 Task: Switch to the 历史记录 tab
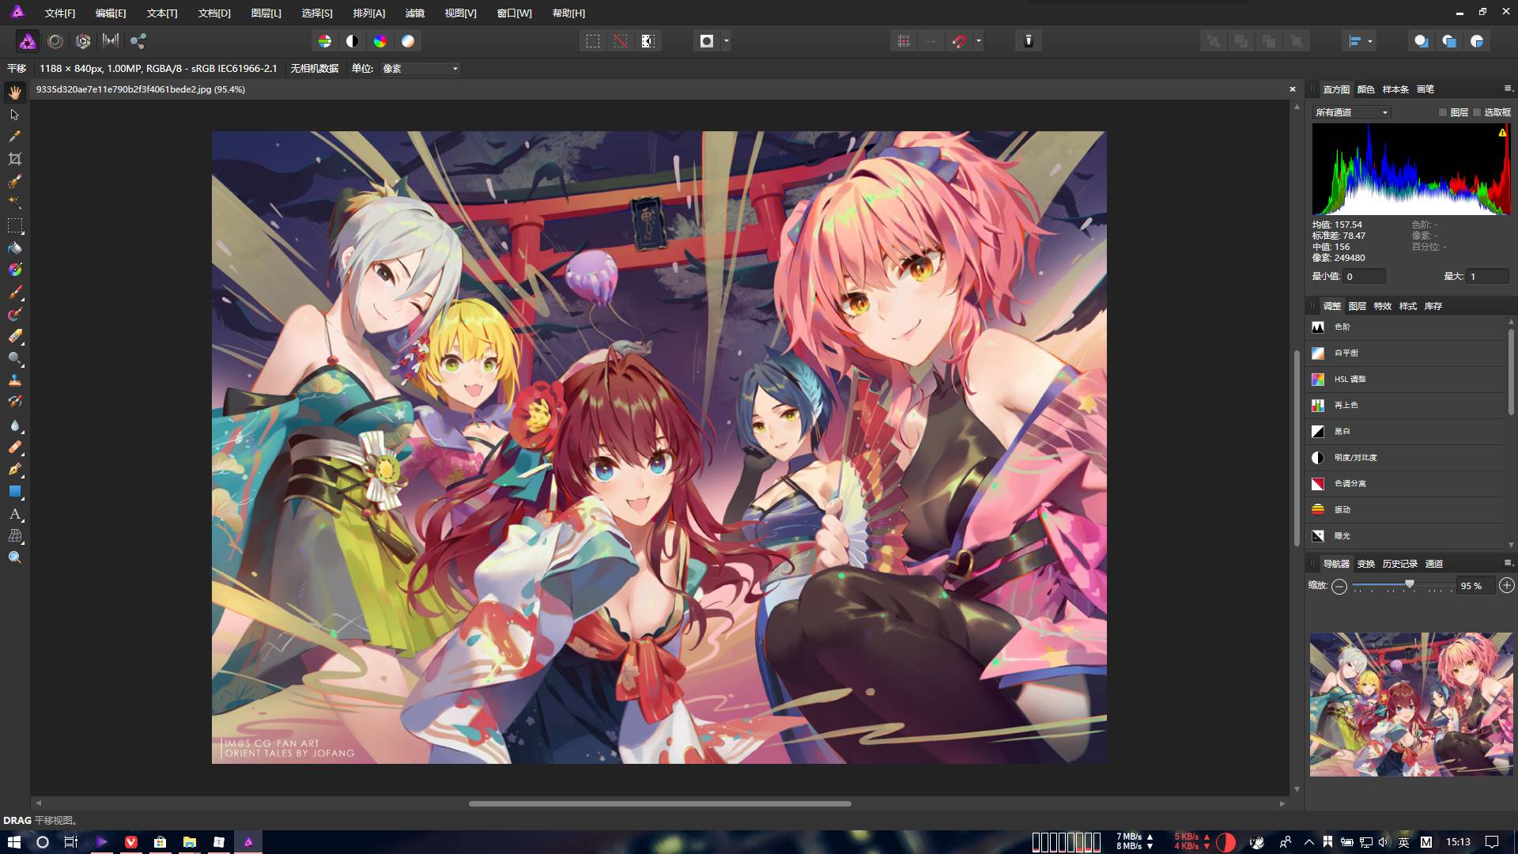pyautogui.click(x=1399, y=564)
